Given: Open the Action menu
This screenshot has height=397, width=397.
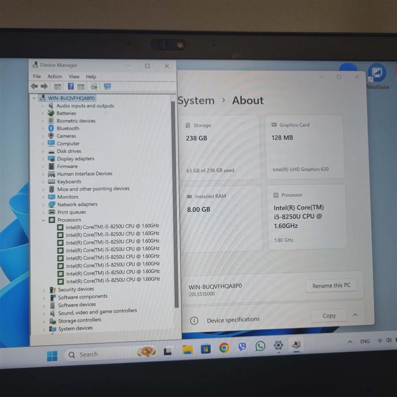Looking at the screenshot, I should (x=55, y=76).
